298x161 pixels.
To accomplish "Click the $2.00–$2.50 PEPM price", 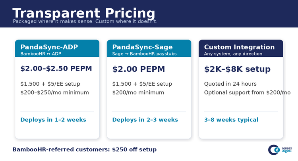I will 56,69.
